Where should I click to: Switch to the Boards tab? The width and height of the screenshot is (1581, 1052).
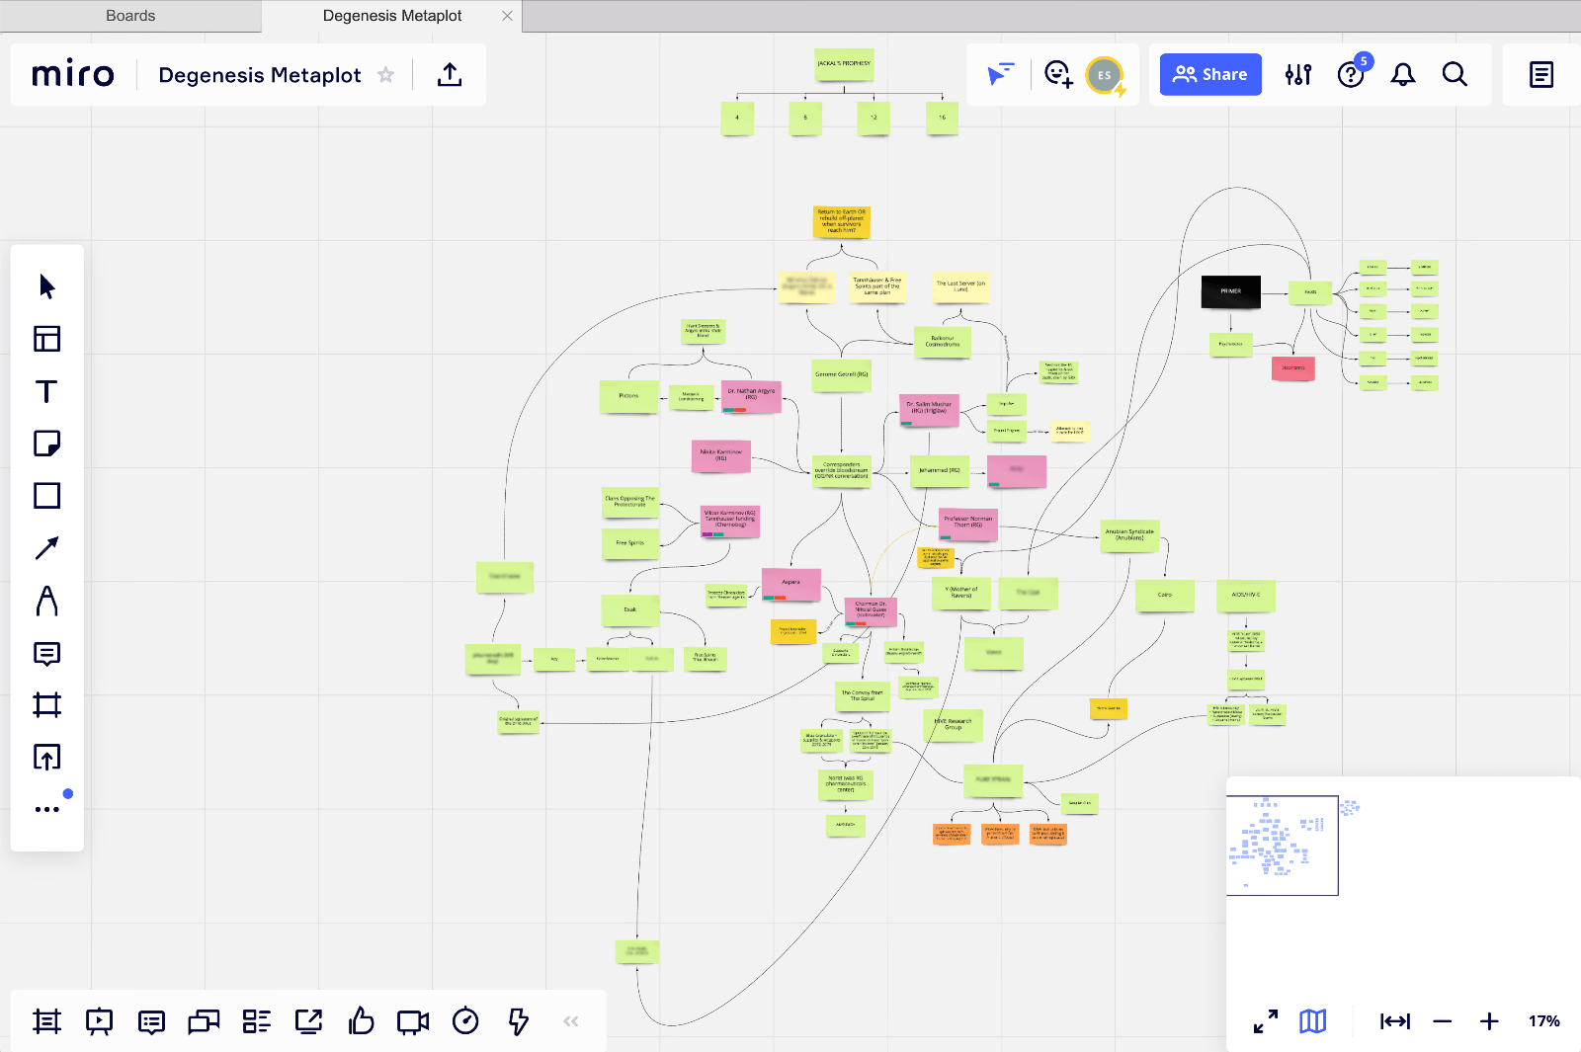pyautogui.click(x=130, y=16)
